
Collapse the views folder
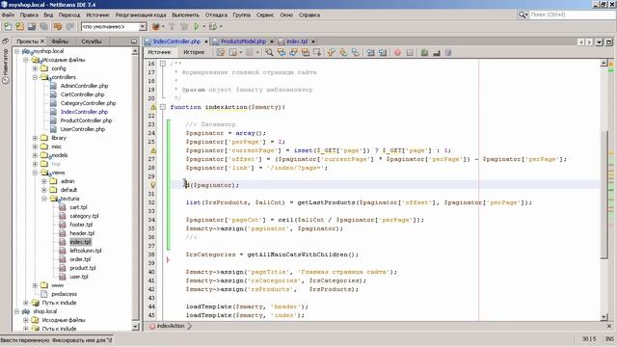tap(35, 173)
